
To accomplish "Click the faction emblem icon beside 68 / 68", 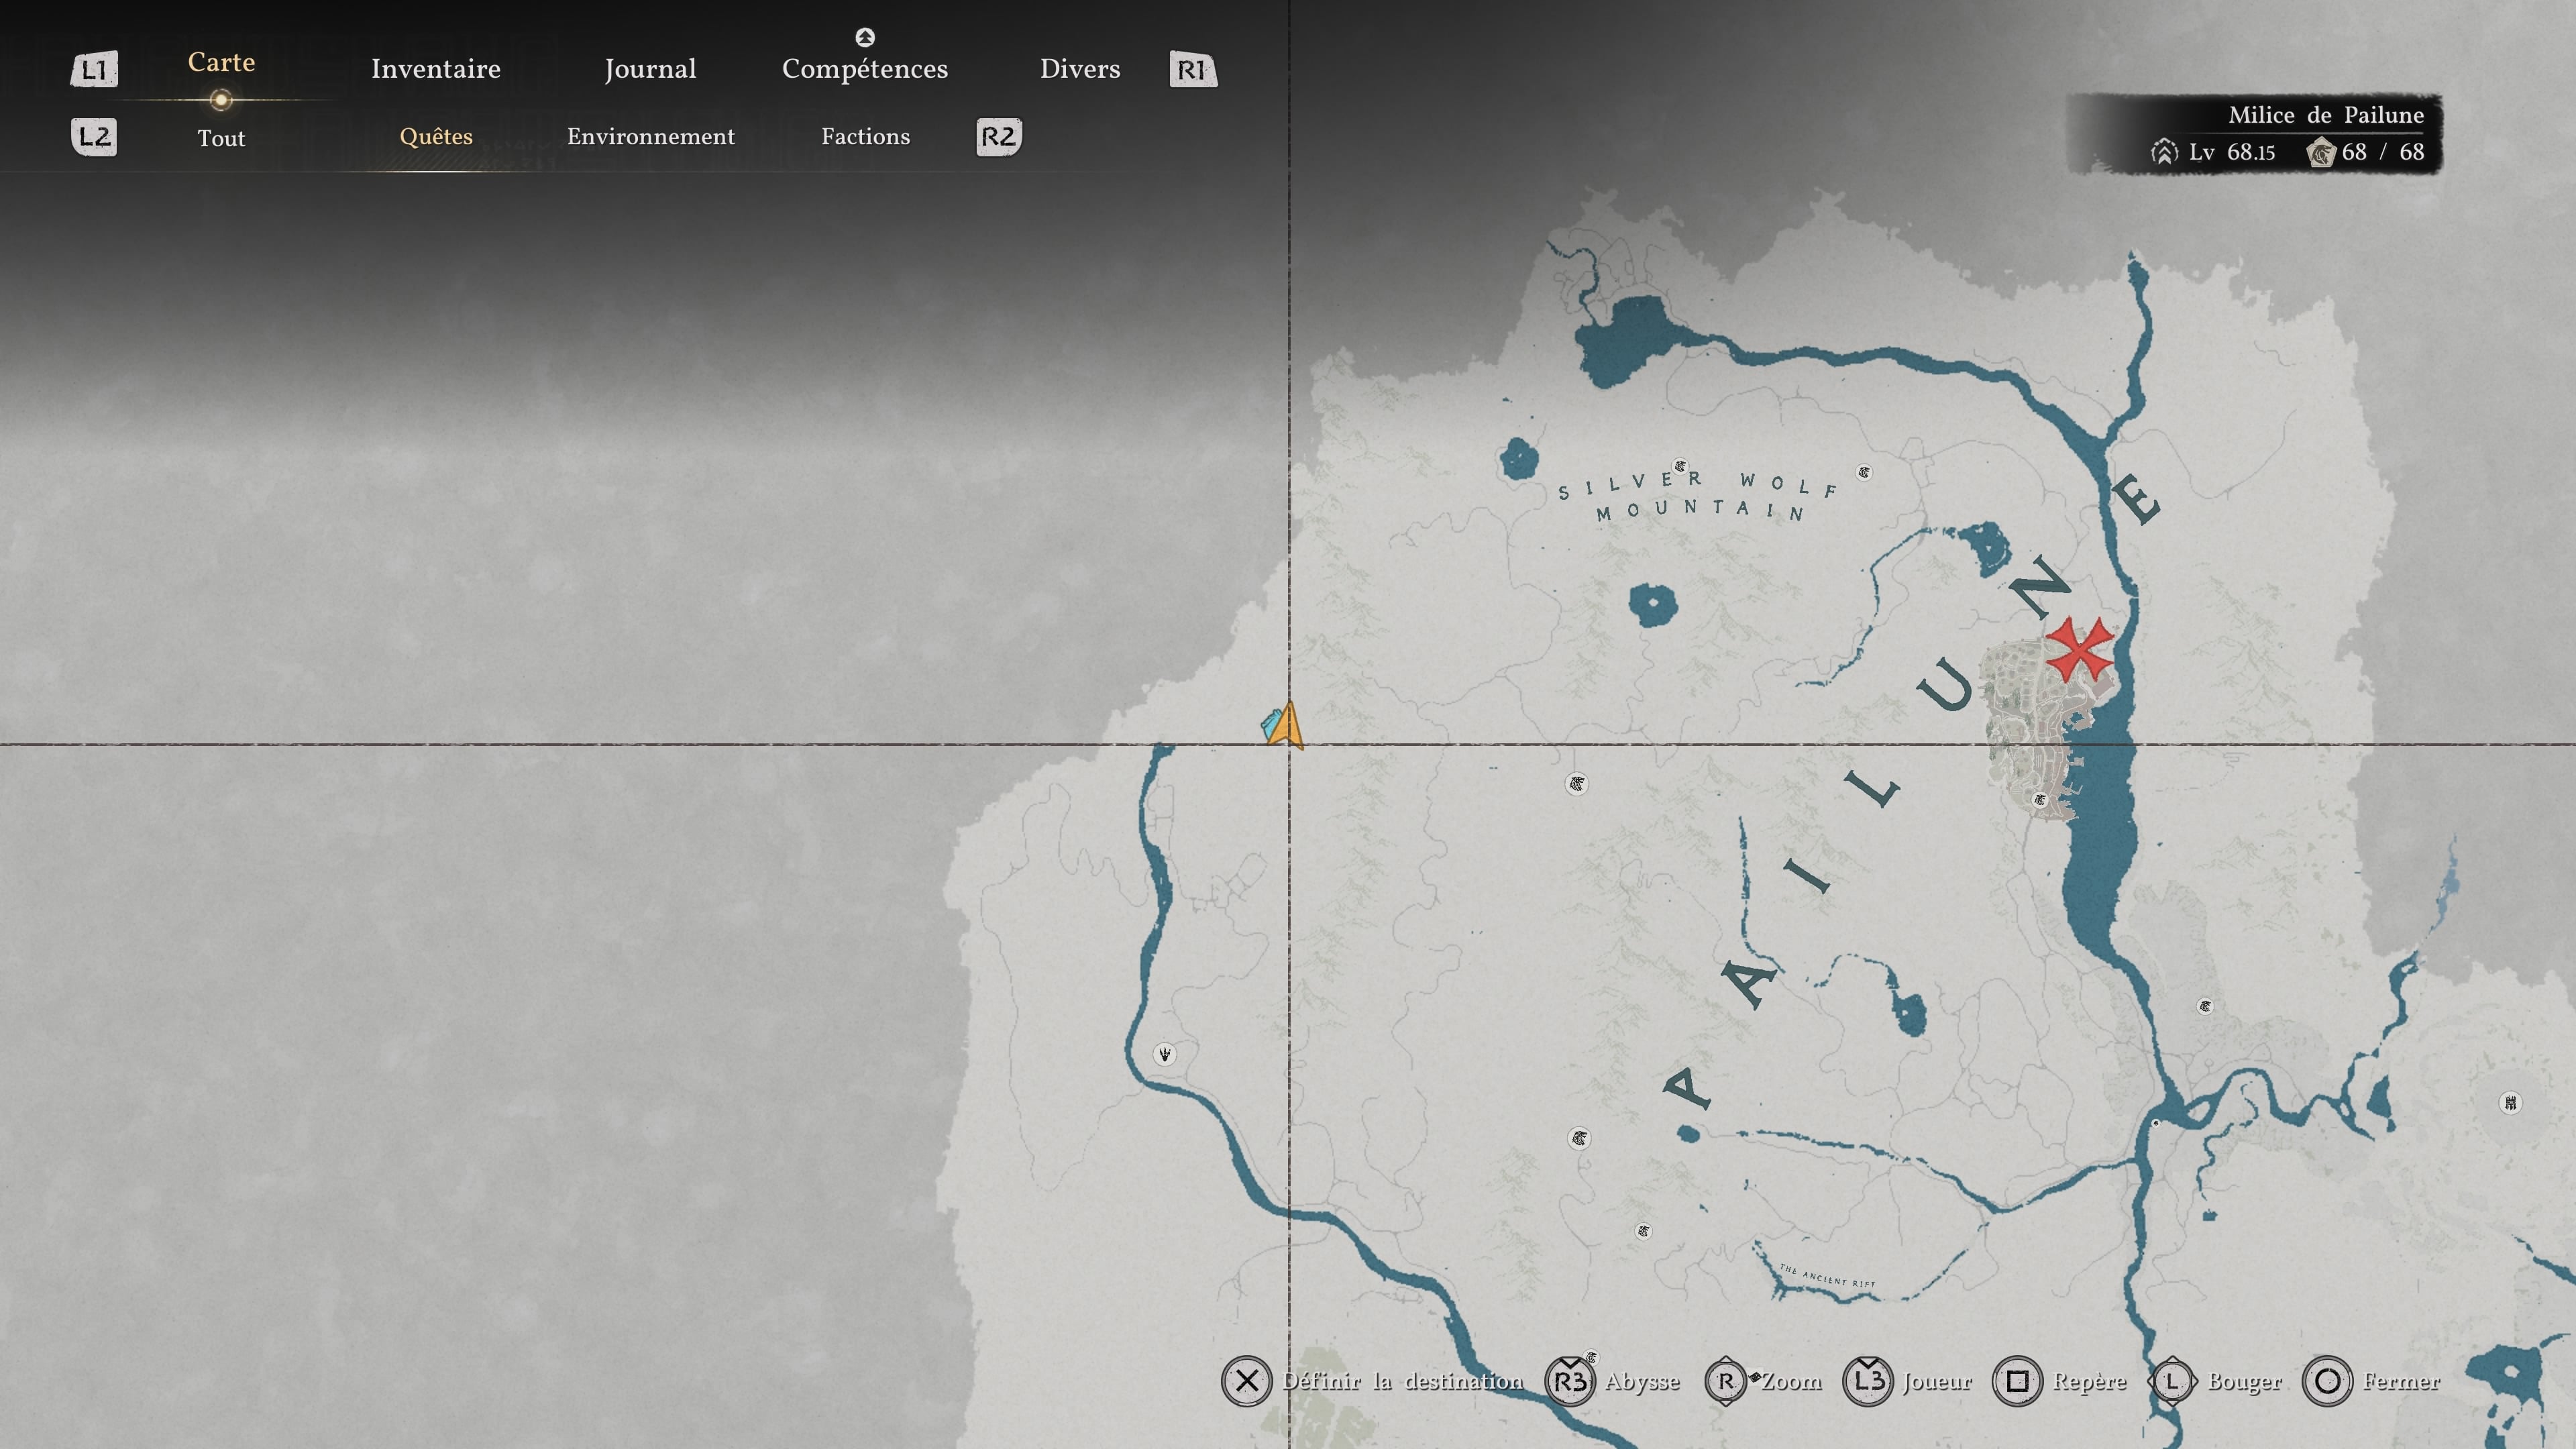I will click(2321, 152).
